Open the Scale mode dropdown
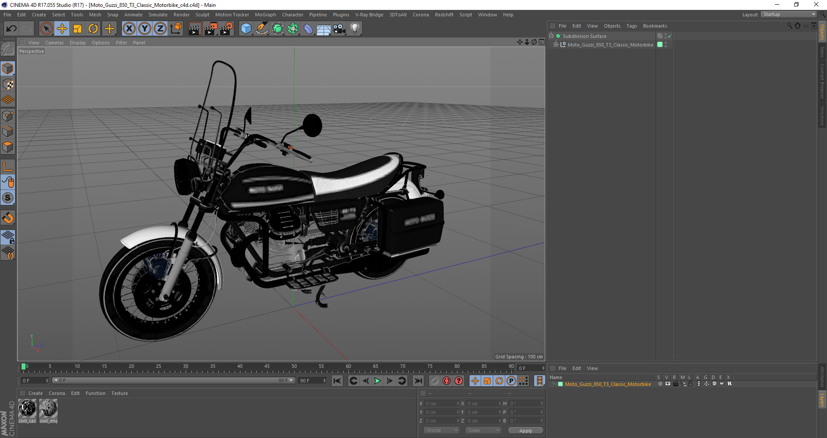The width and height of the screenshot is (827, 438). click(x=483, y=430)
